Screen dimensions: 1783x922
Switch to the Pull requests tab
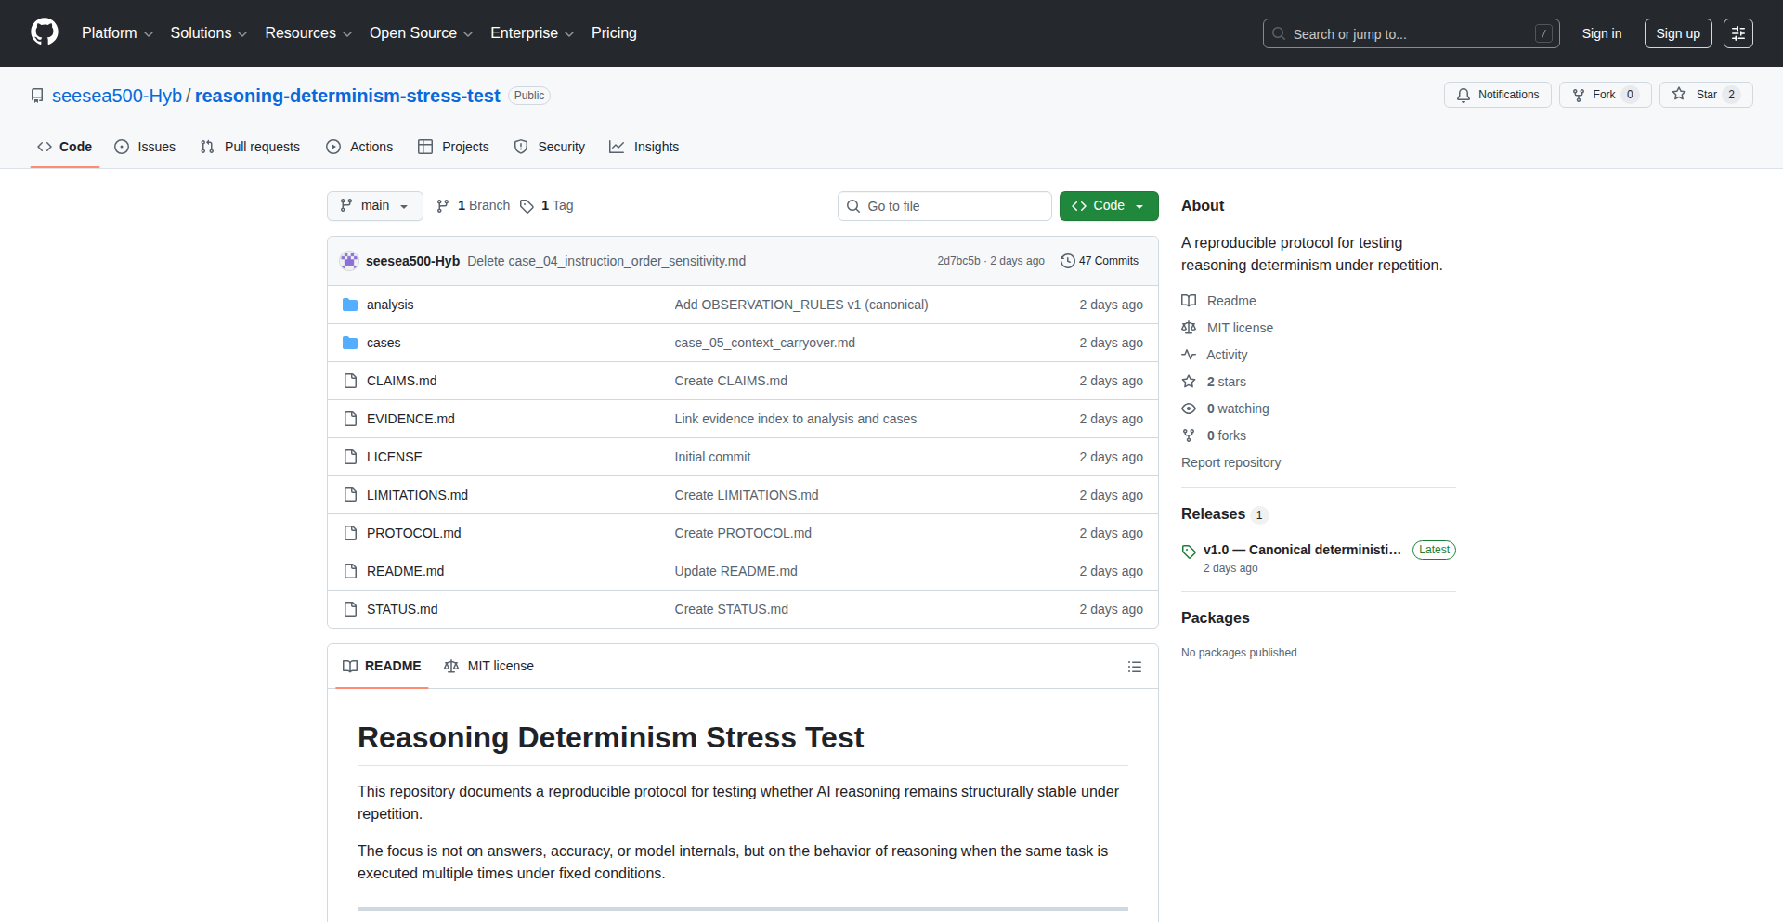pyautogui.click(x=249, y=147)
